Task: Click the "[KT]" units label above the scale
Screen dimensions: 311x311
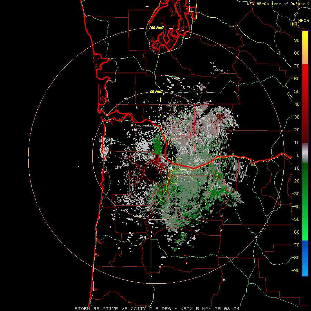Action: click(x=295, y=24)
